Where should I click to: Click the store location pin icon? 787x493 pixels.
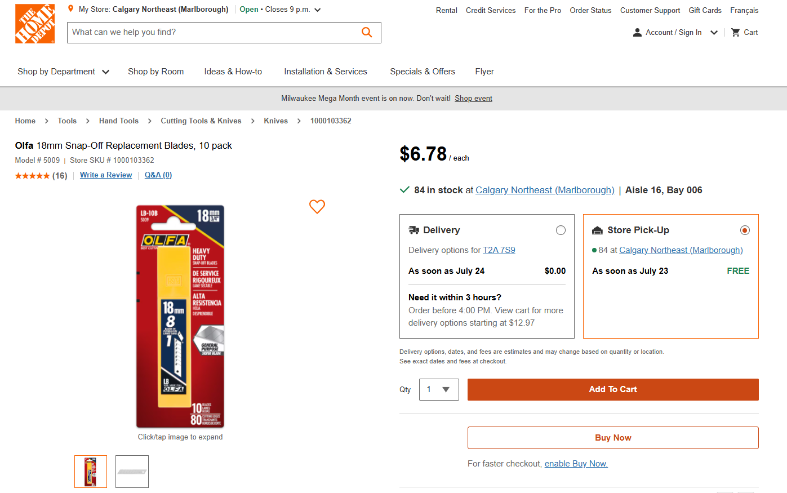[70, 9]
